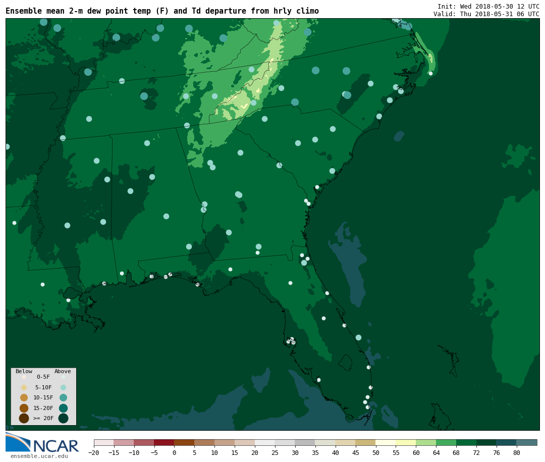This screenshot has width=545, height=462.
Task: Click the 80 colorbar tick label
Action: point(517,452)
